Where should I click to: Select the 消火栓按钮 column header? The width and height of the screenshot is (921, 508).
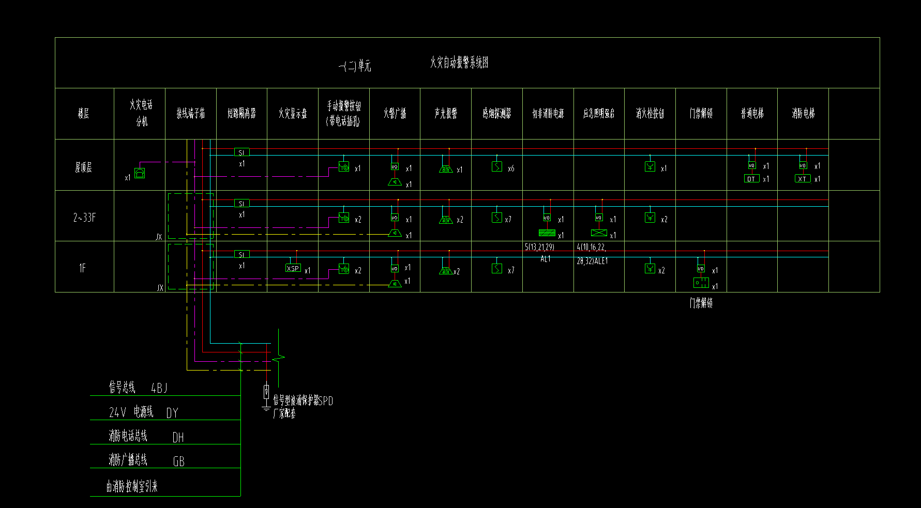tap(650, 114)
